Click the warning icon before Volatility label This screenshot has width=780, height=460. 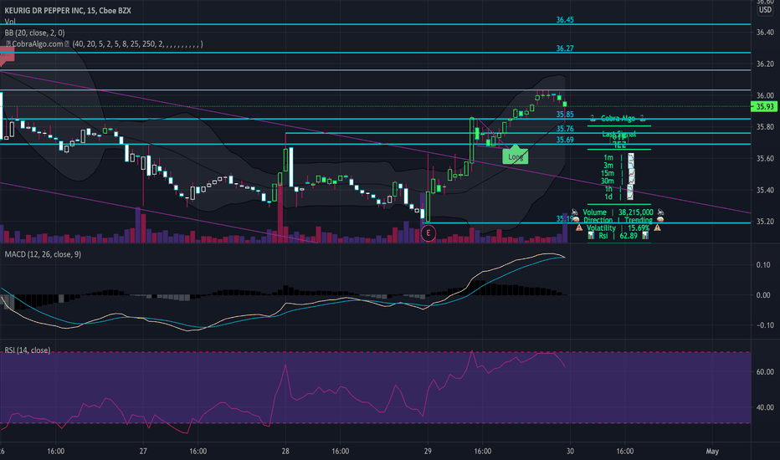(x=579, y=227)
